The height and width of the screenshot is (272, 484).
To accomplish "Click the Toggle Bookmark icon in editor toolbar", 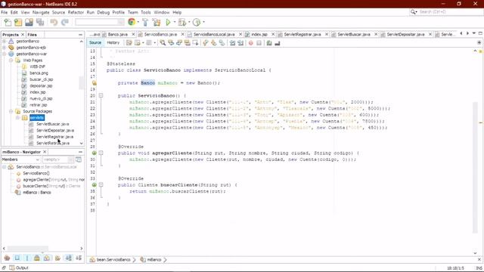I will coord(222,43).
